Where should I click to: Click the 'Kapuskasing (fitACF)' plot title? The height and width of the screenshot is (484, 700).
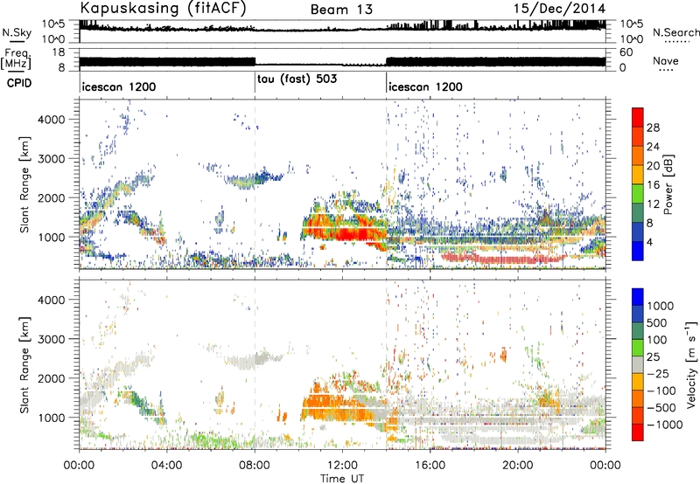pos(163,9)
